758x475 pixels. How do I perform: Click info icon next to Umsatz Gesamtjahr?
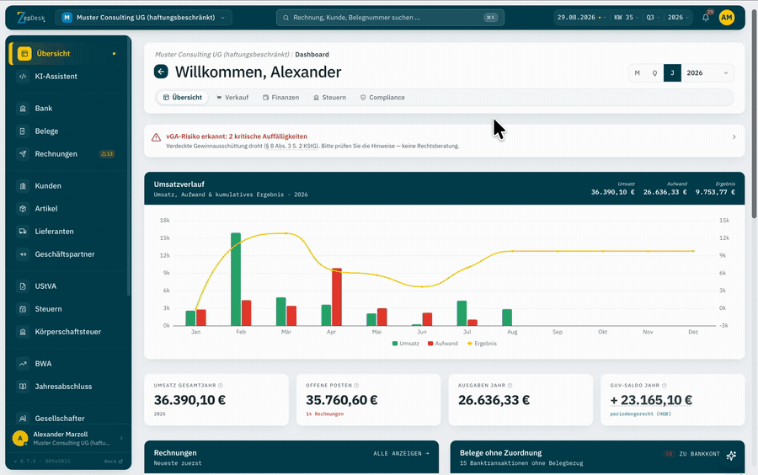(221, 385)
